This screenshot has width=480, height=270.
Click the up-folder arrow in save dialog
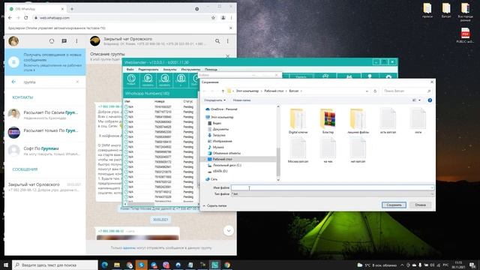point(223,91)
